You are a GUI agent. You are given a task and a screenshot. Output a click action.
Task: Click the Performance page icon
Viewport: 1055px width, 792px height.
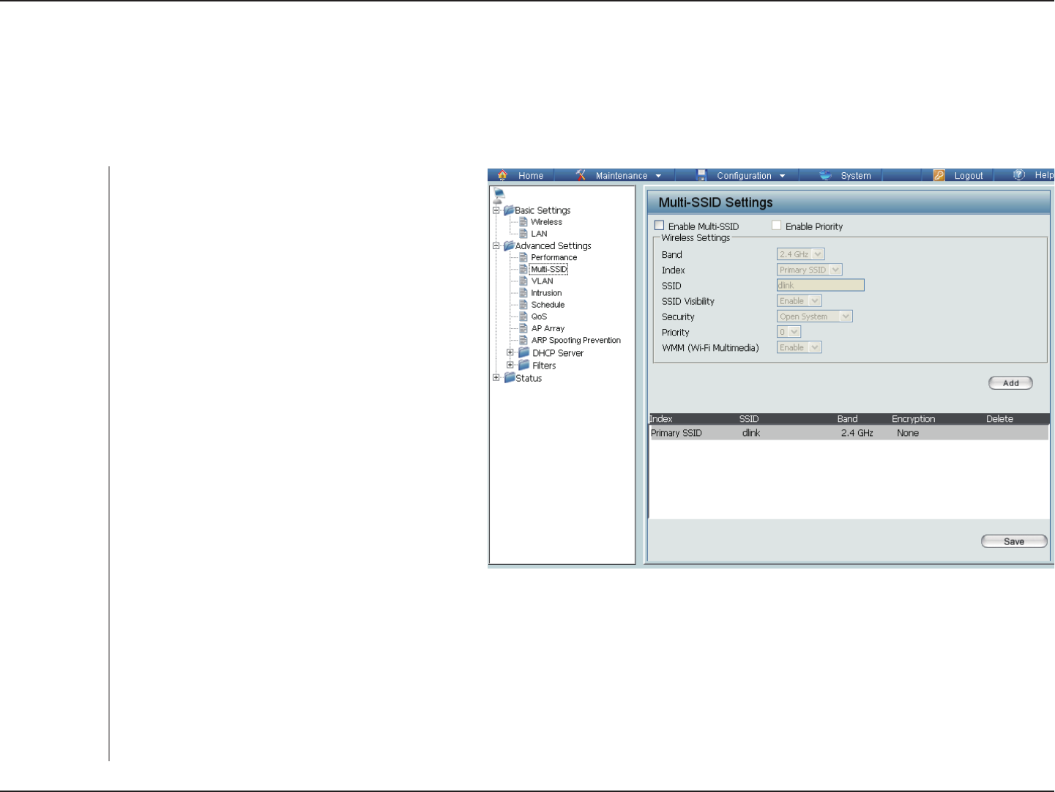523,257
